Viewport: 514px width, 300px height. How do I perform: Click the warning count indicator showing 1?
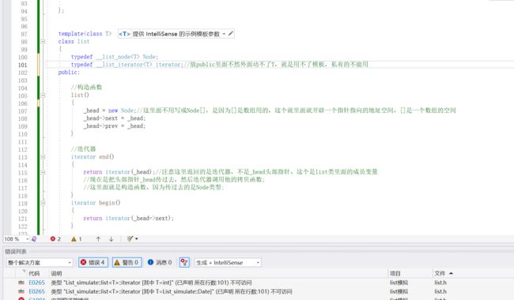77,239
